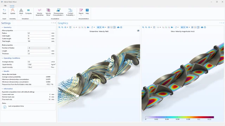The width and height of the screenshot is (225, 126).
Task: Edit the blade Length field
Action: point(39,51)
